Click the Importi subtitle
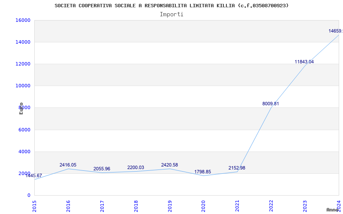 pyautogui.click(x=171, y=15)
